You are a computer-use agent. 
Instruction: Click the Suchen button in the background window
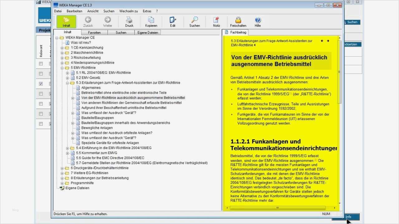click(x=352, y=22)
